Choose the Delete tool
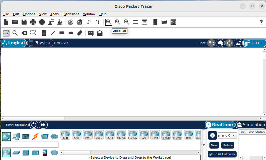This screenshot has width=266, height=160. click(24, 33)
